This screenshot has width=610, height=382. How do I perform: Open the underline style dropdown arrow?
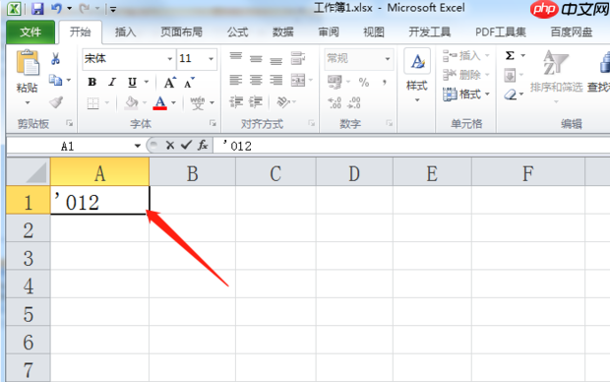tap(147, 82)
